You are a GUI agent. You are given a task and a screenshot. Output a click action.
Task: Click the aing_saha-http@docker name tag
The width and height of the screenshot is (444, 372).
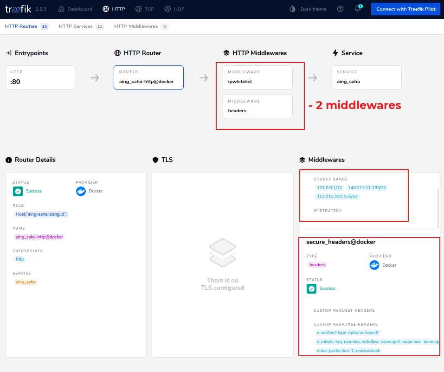tap(39, 237)
